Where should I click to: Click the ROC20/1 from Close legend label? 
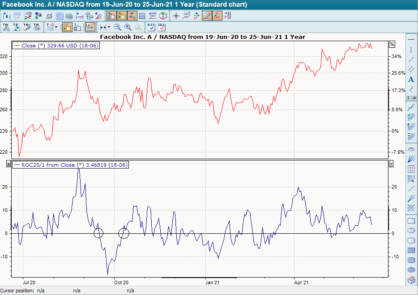74,165
